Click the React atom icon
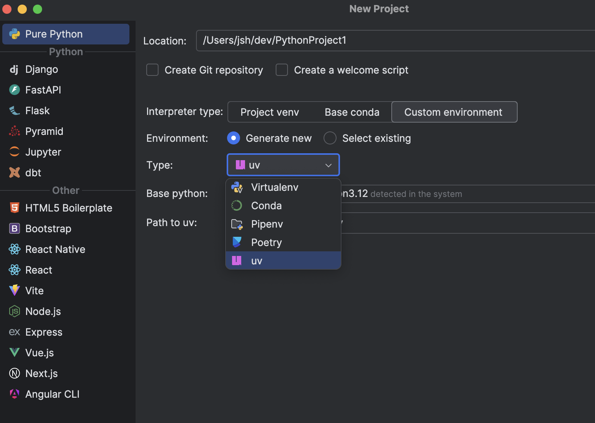595x423 pixels. tap(15, 270)
